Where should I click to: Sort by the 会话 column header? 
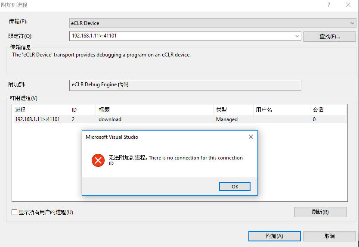pos(328,110)
